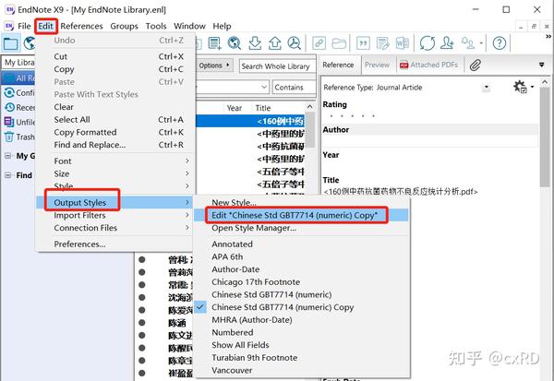The image size is (554, 381).
Task: Click the local library mode folder icon
Action: (x=10, y=43)
